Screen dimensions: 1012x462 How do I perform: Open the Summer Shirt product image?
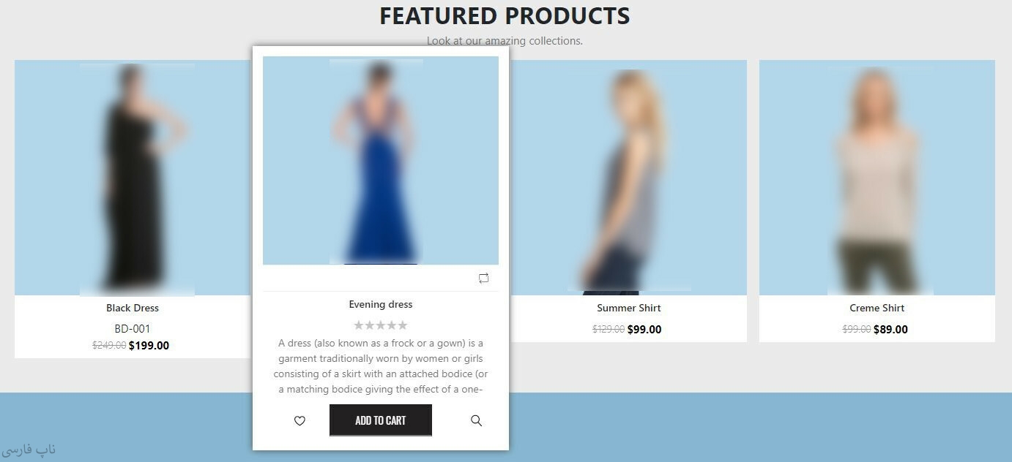628,178
